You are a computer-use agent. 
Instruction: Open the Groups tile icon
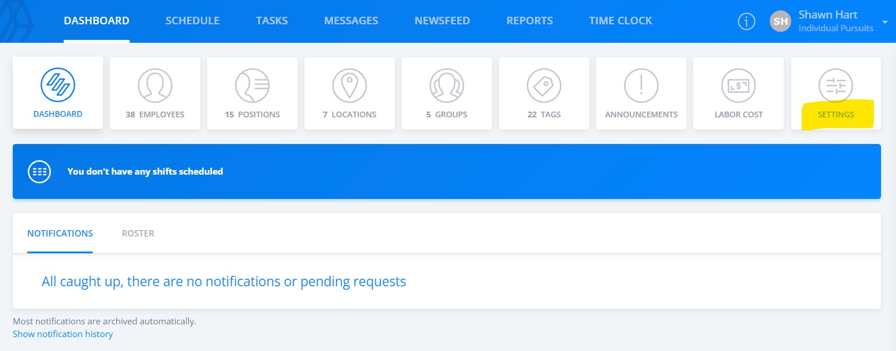click(x=447, y=86)
